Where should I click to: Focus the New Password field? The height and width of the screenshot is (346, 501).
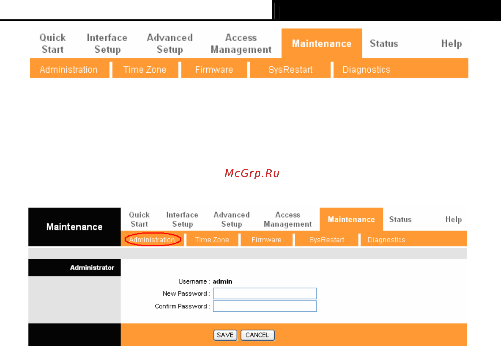coord(265,293)
